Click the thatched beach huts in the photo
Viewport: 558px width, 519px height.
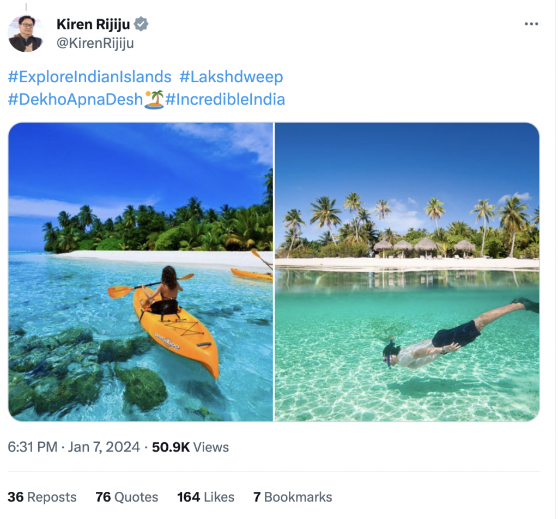point(425,246)
